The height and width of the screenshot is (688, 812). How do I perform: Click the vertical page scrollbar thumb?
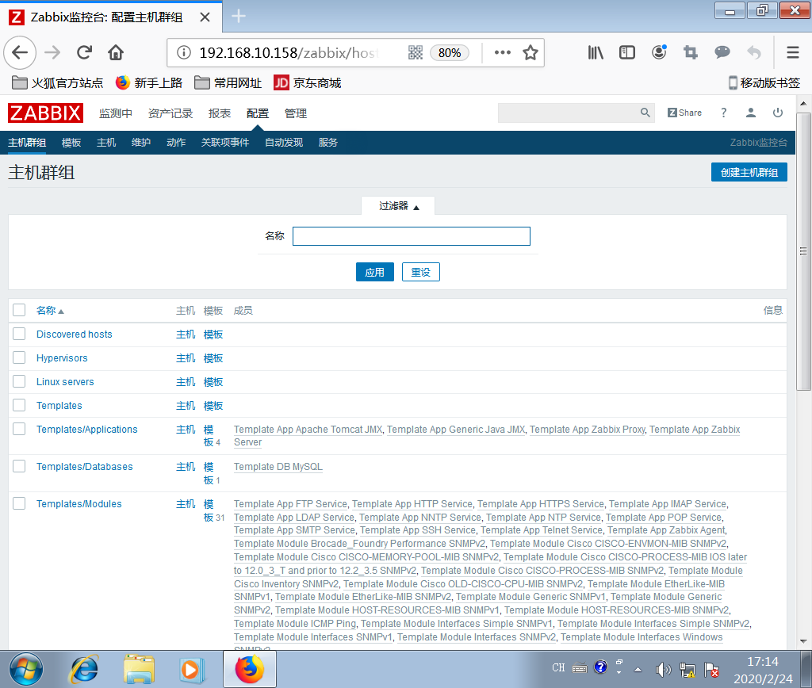(803, 251)
